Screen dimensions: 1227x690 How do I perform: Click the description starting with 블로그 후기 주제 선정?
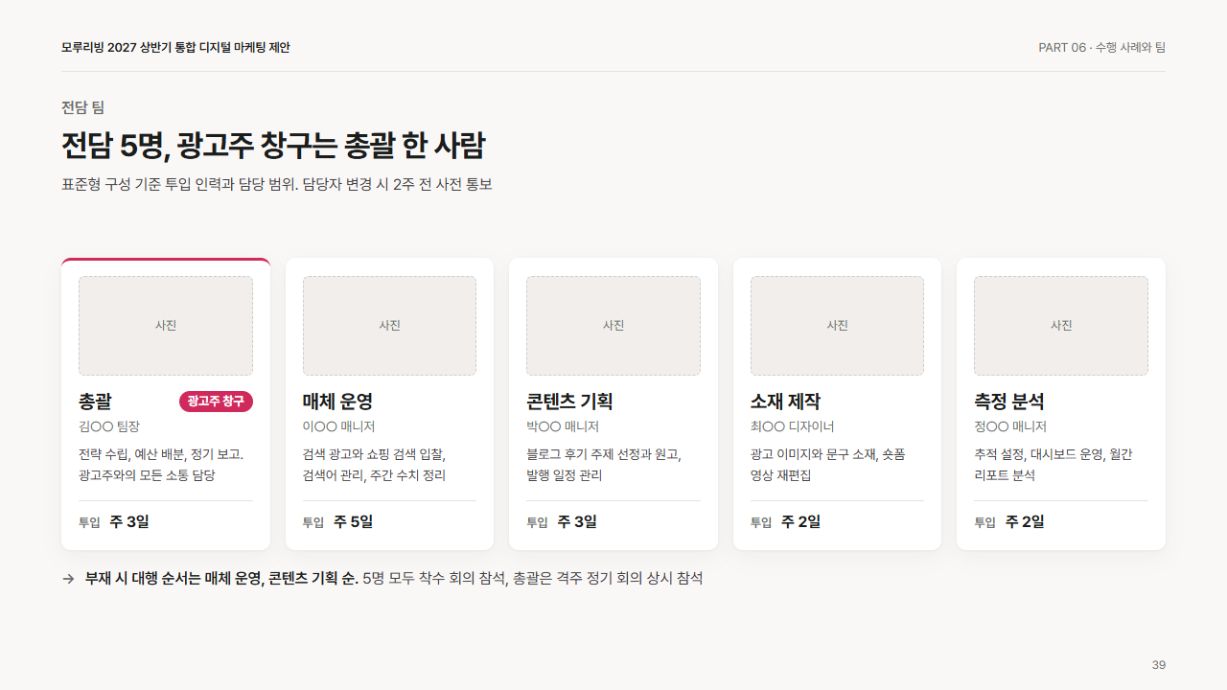point(604,465)
